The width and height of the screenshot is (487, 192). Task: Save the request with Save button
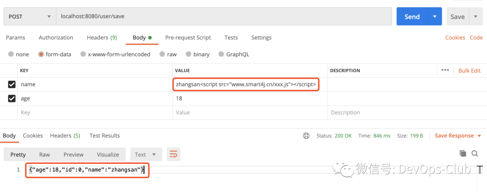pos(458,17)
